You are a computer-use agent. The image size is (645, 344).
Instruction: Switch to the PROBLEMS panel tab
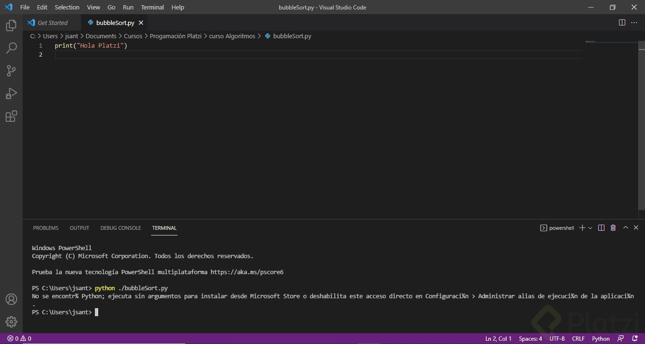point(46,228)
